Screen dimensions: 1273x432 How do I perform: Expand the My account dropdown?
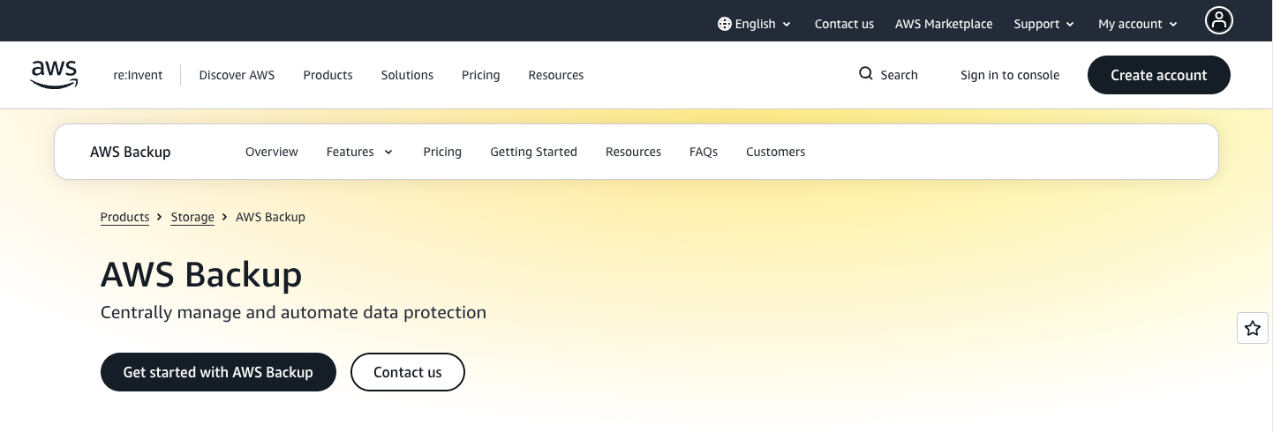(x=1138, y=24)
